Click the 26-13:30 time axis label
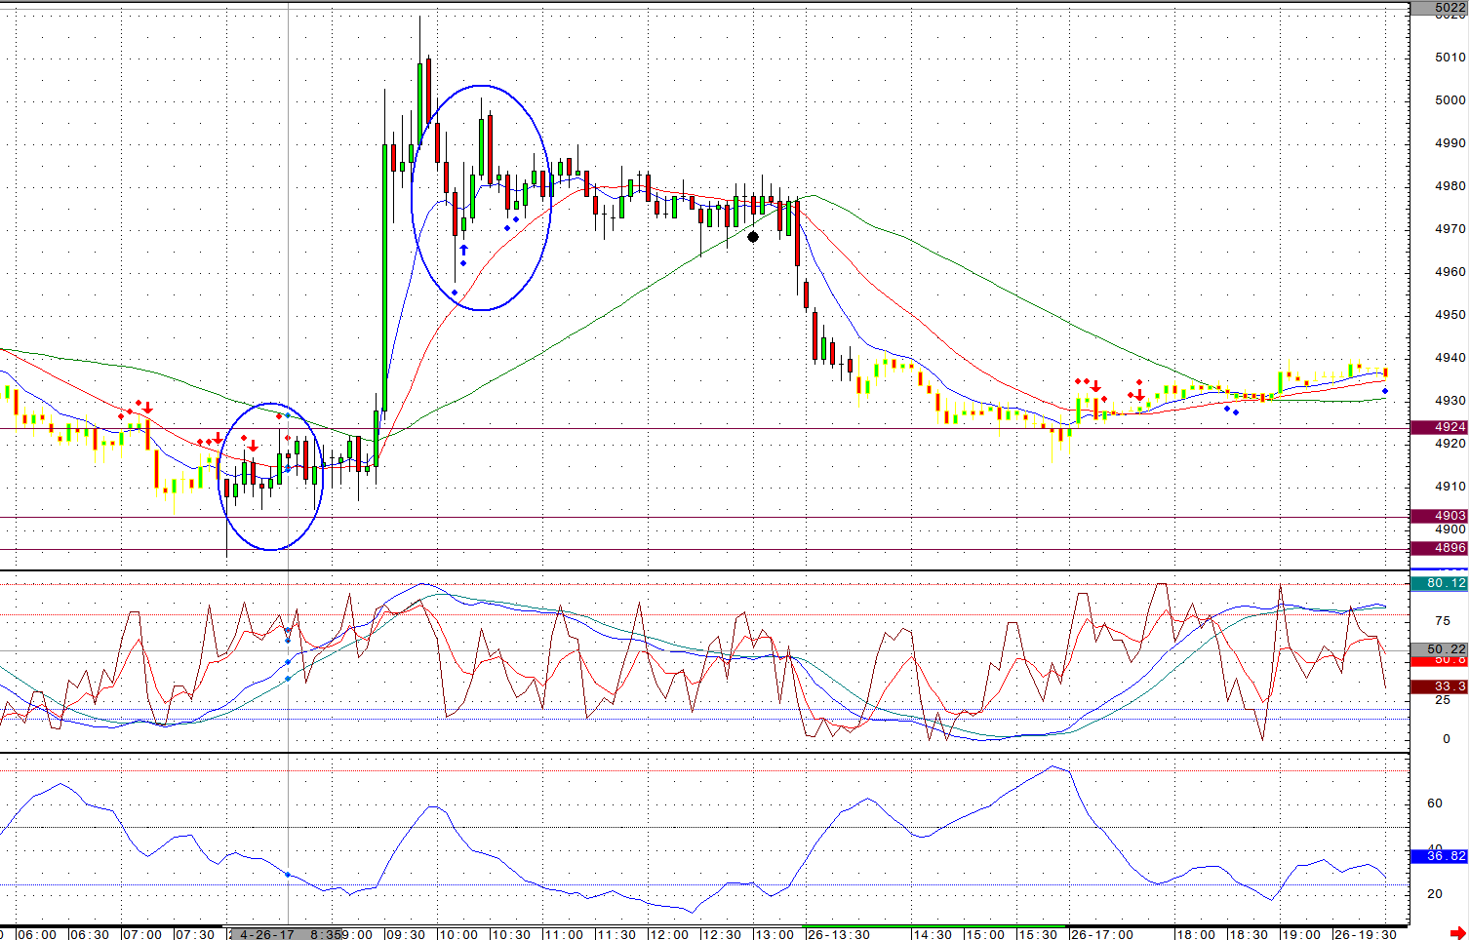Image resolution: width=1470 pixels, height=940 pixels. tap(839, 934)
